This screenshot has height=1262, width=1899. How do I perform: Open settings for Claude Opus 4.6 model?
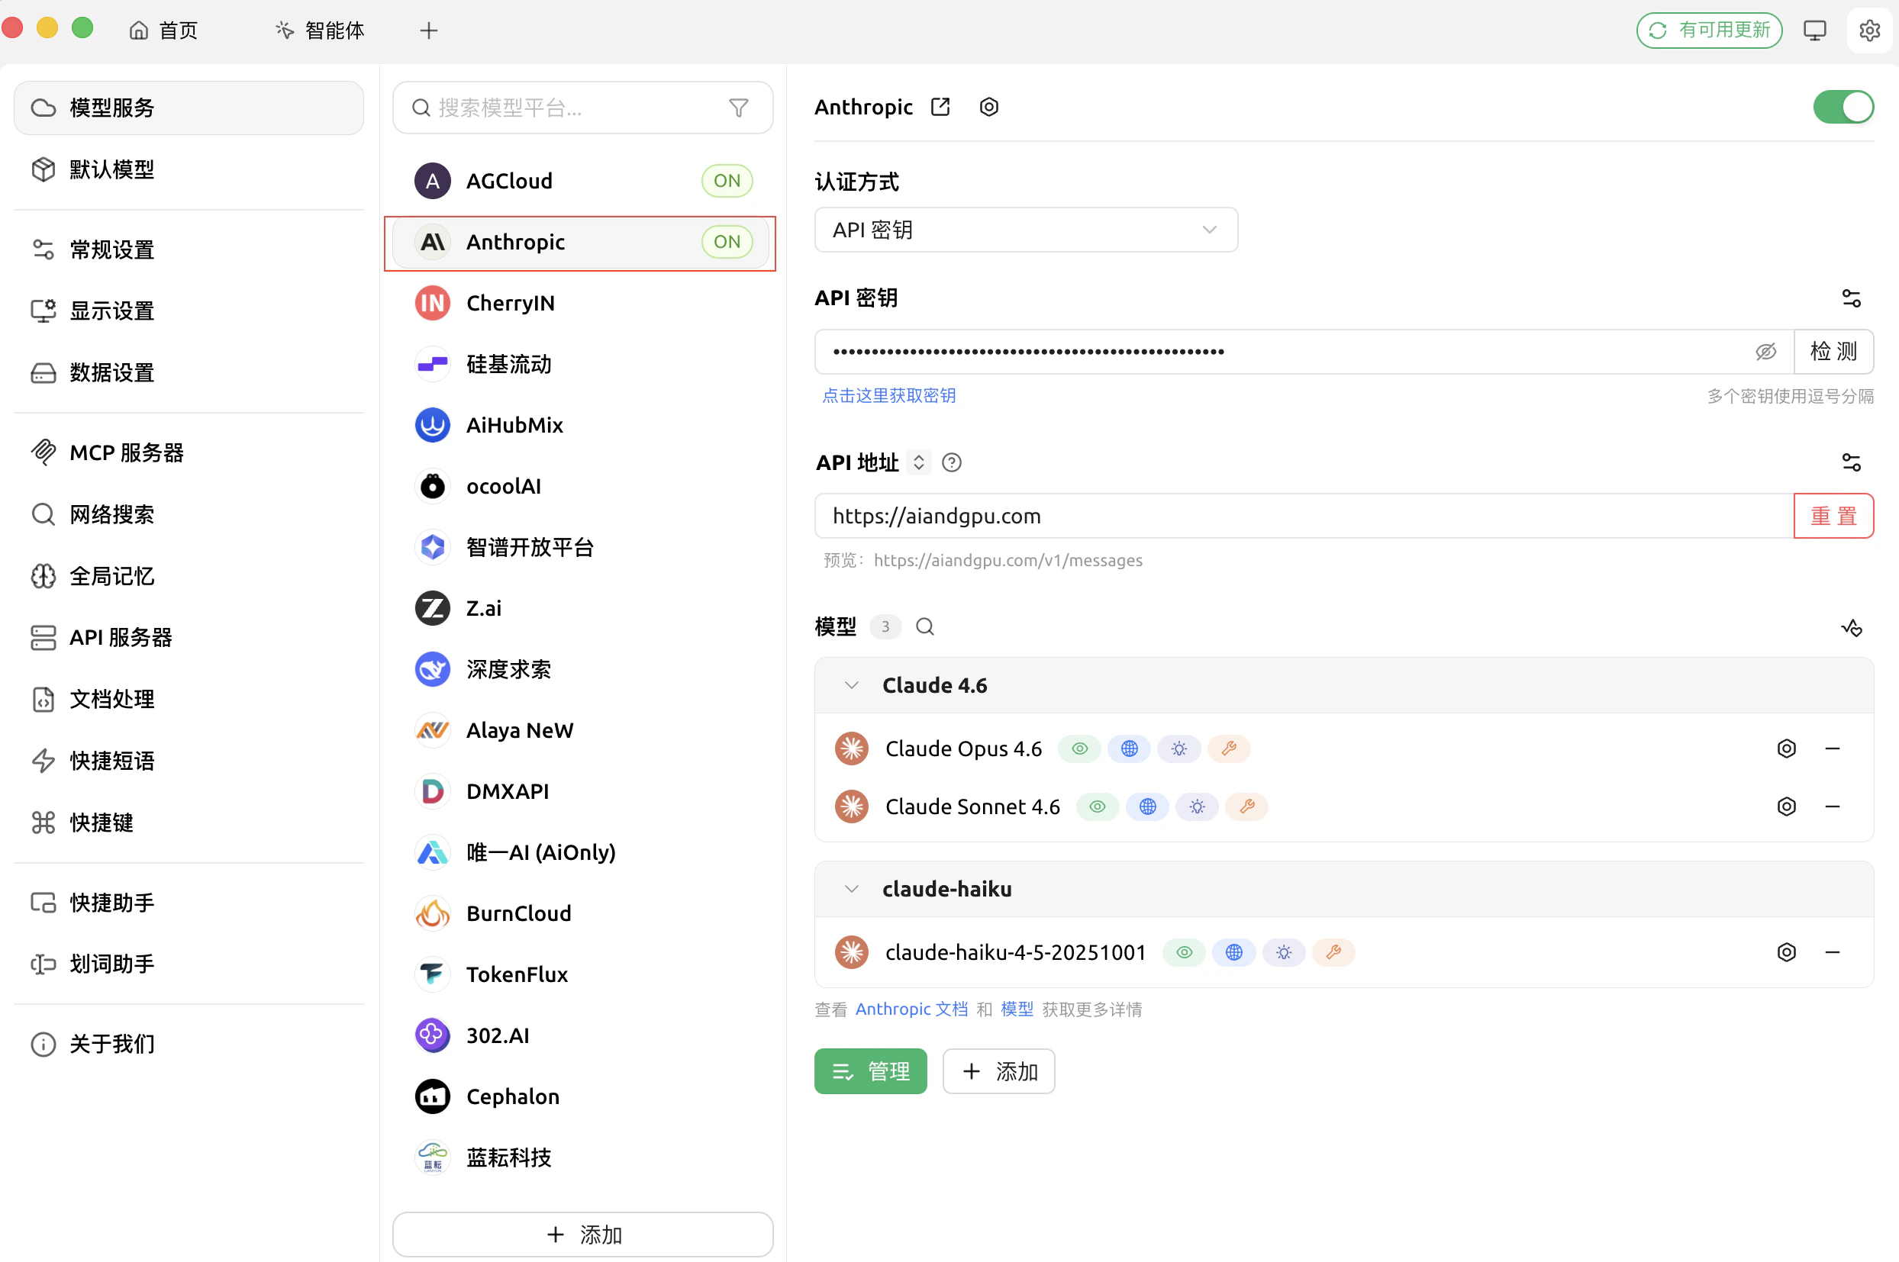coord(1785,749)
